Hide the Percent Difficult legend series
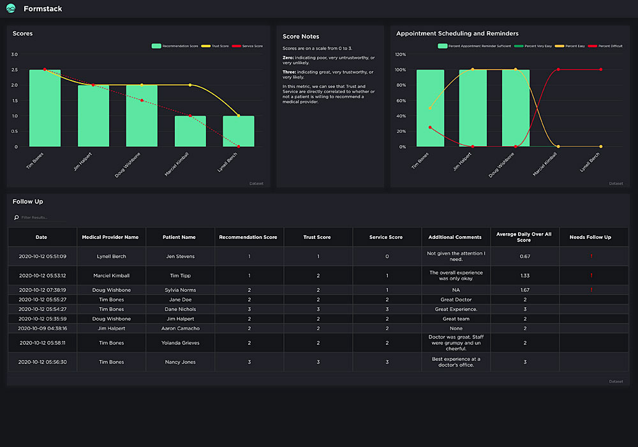 [605, 46]
